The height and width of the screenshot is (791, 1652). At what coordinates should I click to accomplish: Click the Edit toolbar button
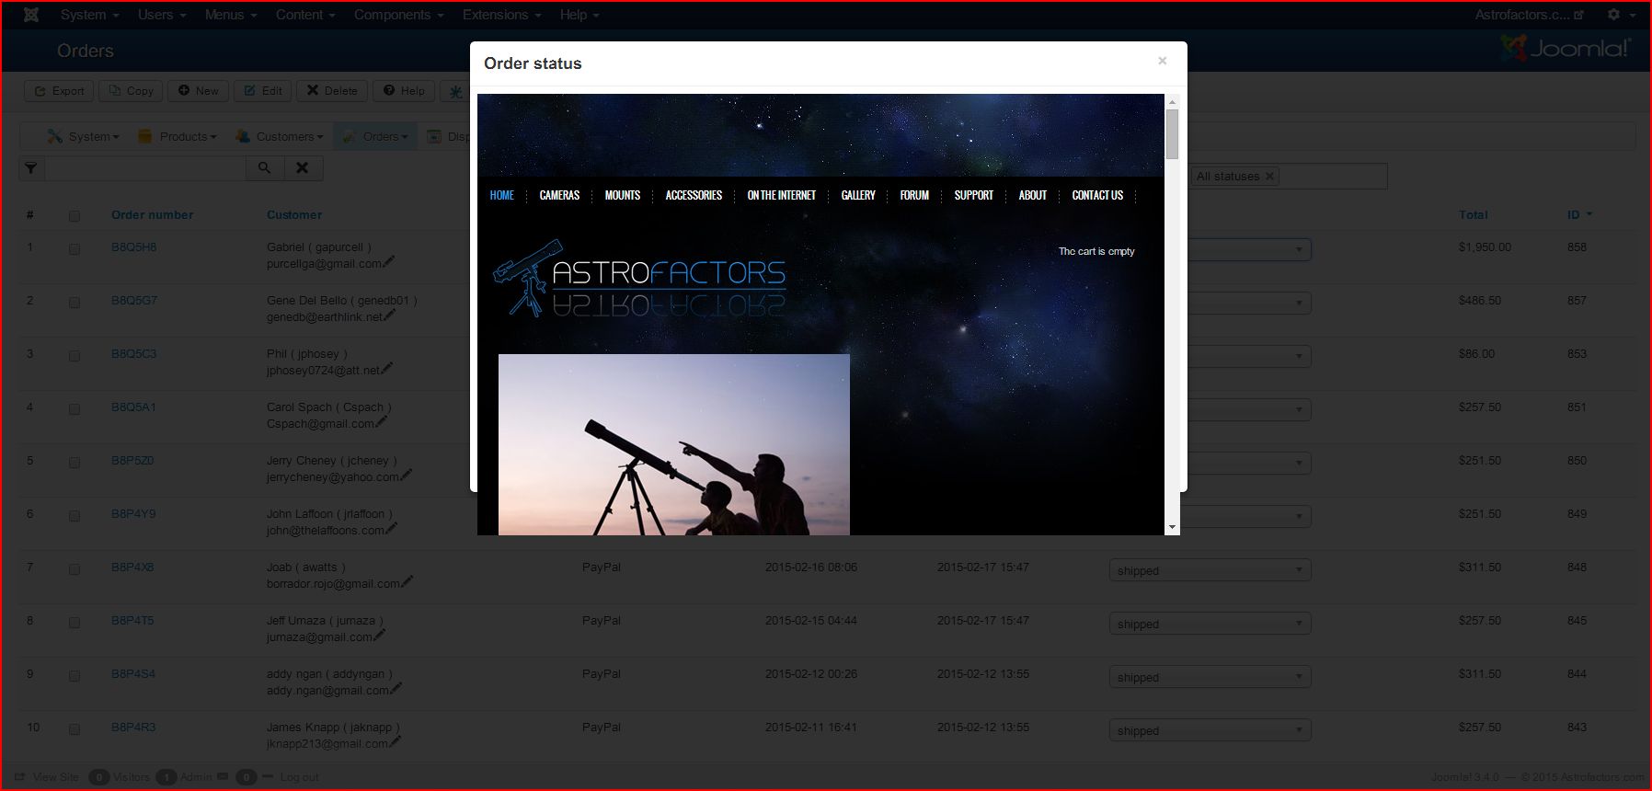coord(262,91)
